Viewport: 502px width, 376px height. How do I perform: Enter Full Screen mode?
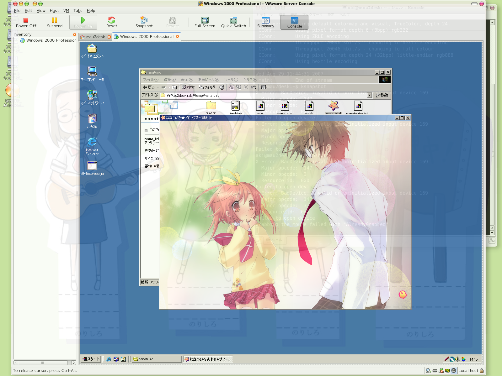[205, 22]
